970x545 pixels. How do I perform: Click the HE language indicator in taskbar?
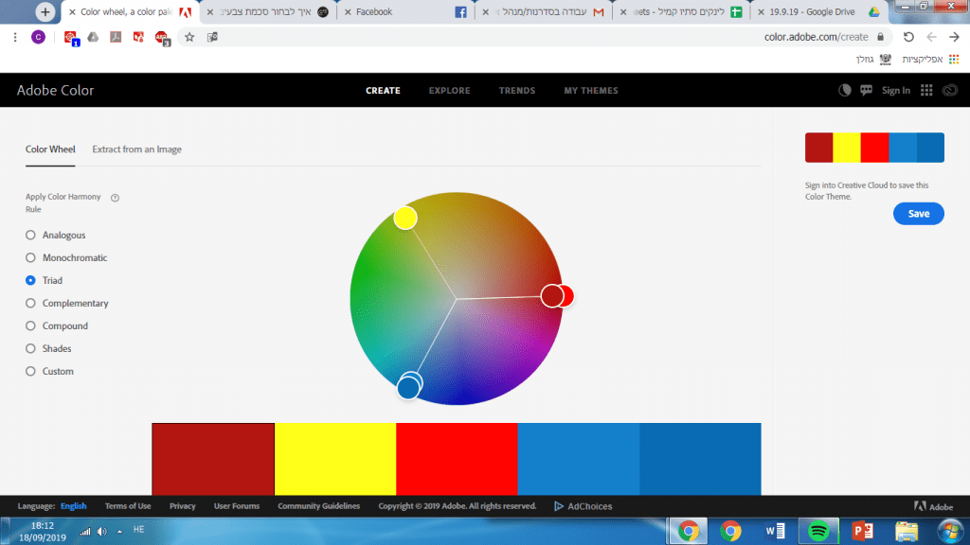138,530
